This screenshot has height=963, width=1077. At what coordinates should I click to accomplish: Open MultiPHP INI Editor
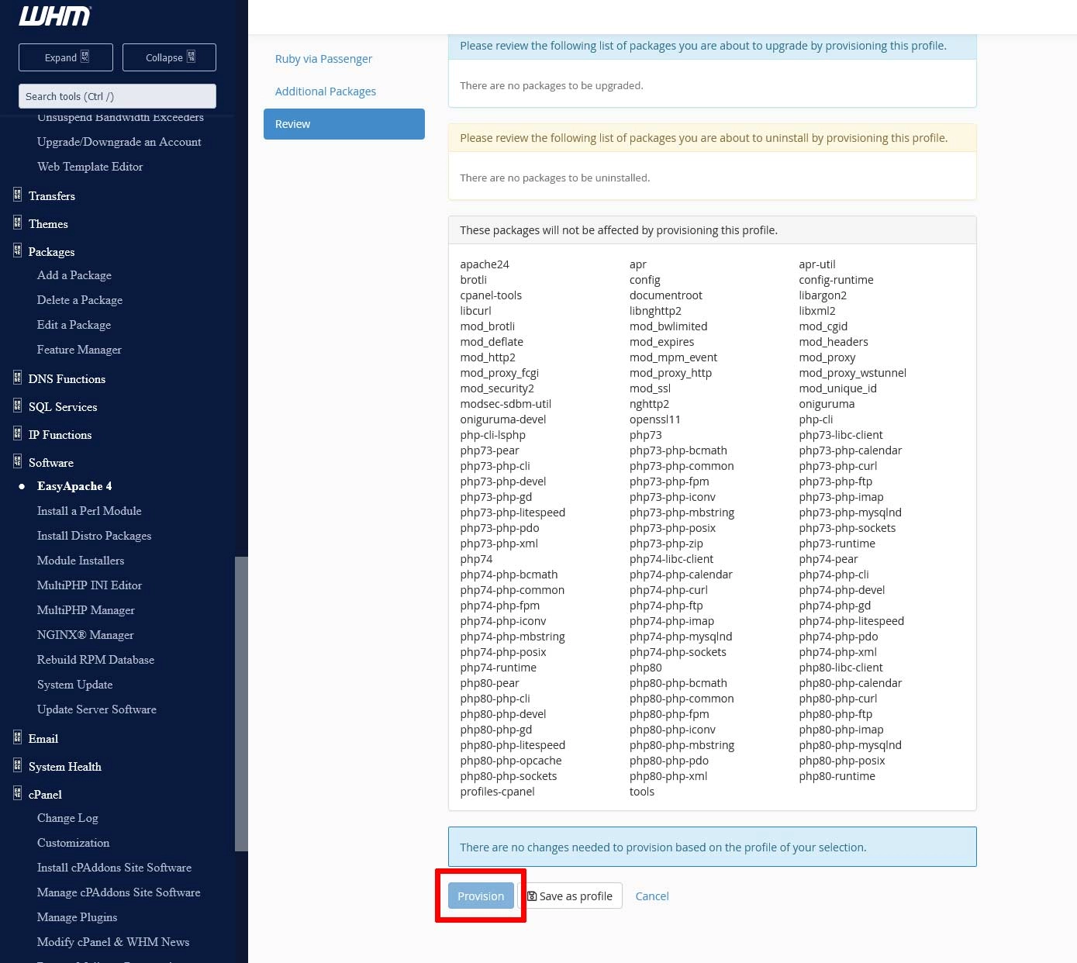pos(89,585)
